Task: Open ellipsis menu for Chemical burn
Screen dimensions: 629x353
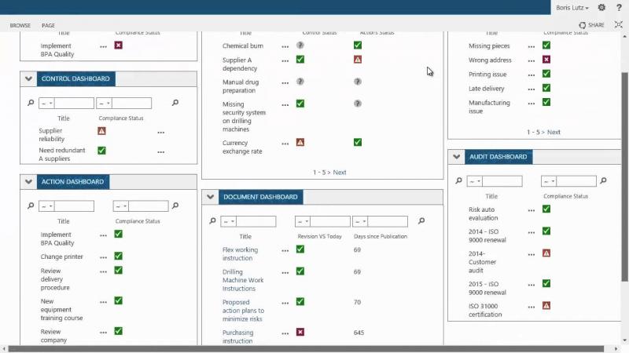Action: [285, 46]
